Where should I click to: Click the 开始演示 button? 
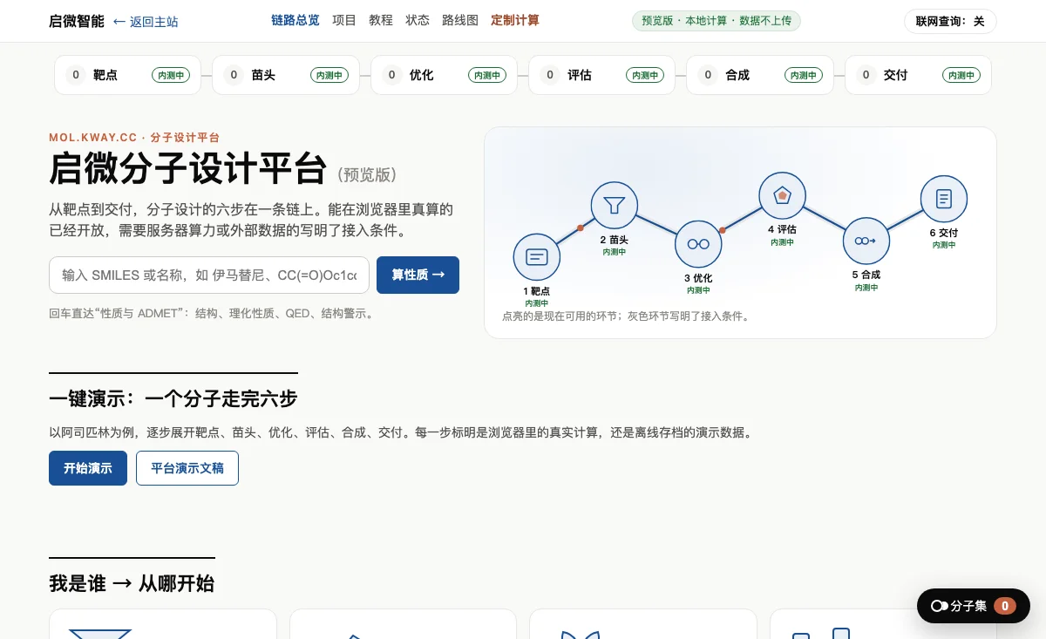88,468
